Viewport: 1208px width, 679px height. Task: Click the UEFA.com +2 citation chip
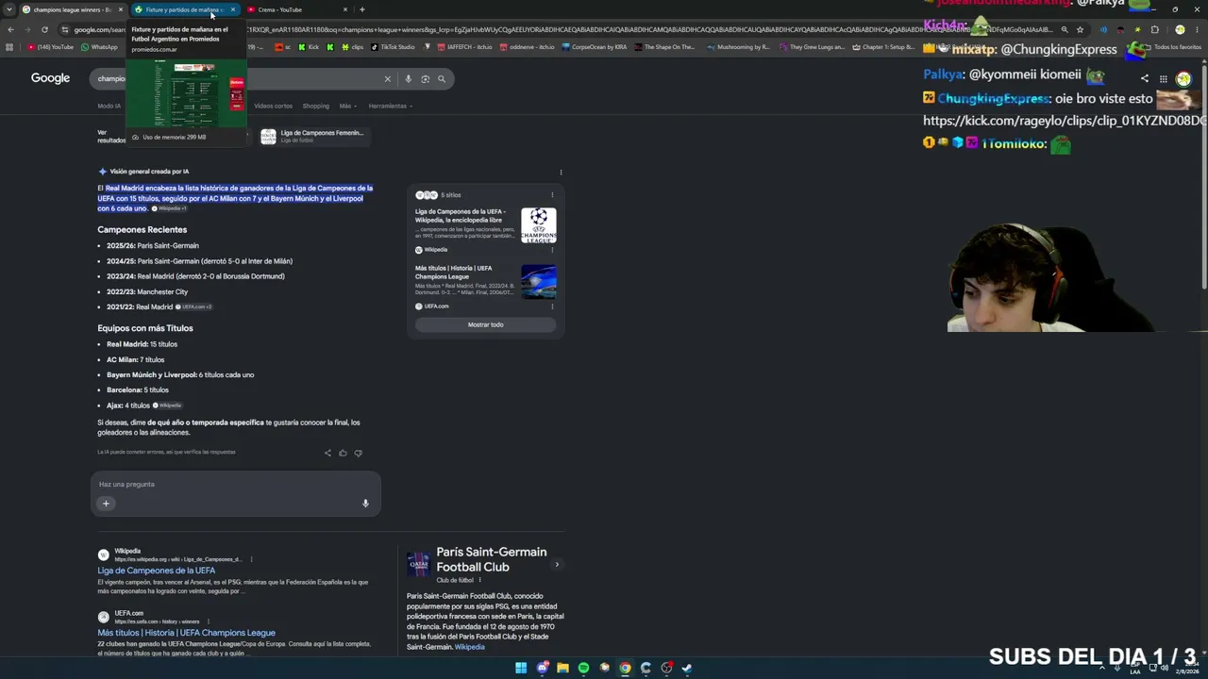coord(194,307)
